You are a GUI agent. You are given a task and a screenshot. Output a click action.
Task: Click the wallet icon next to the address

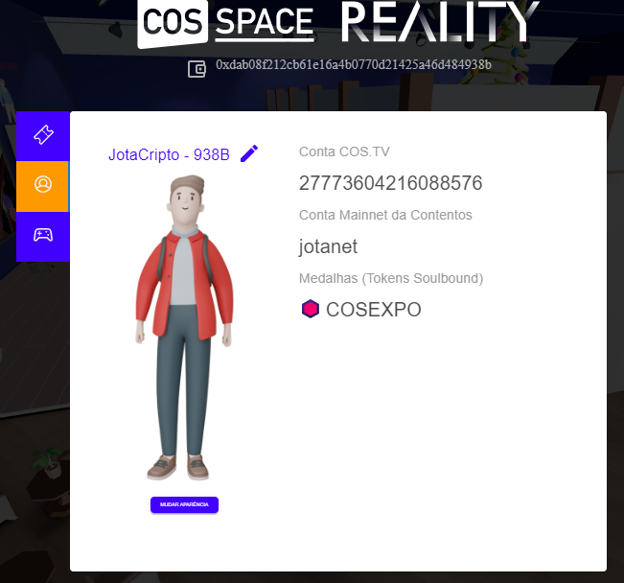(x=196, y=69)
